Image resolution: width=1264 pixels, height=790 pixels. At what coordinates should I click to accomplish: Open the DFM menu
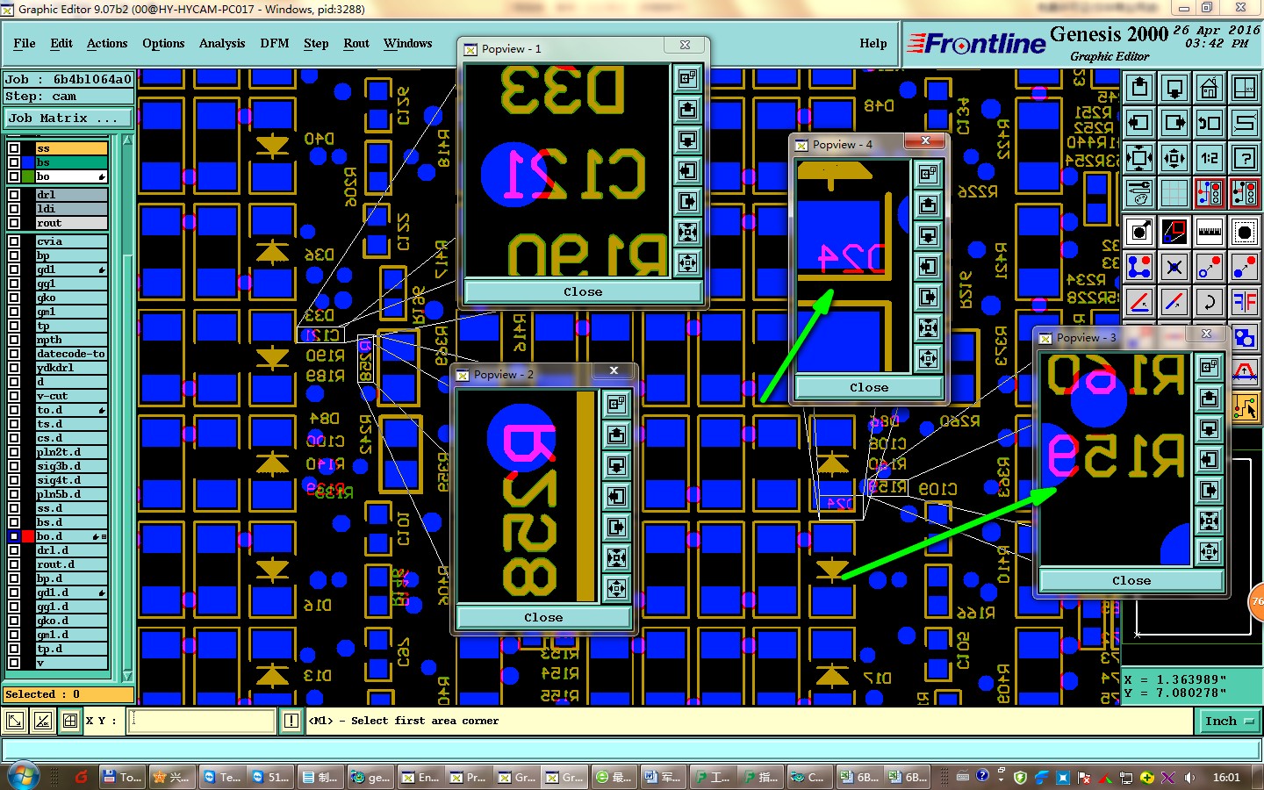[275, 43]
